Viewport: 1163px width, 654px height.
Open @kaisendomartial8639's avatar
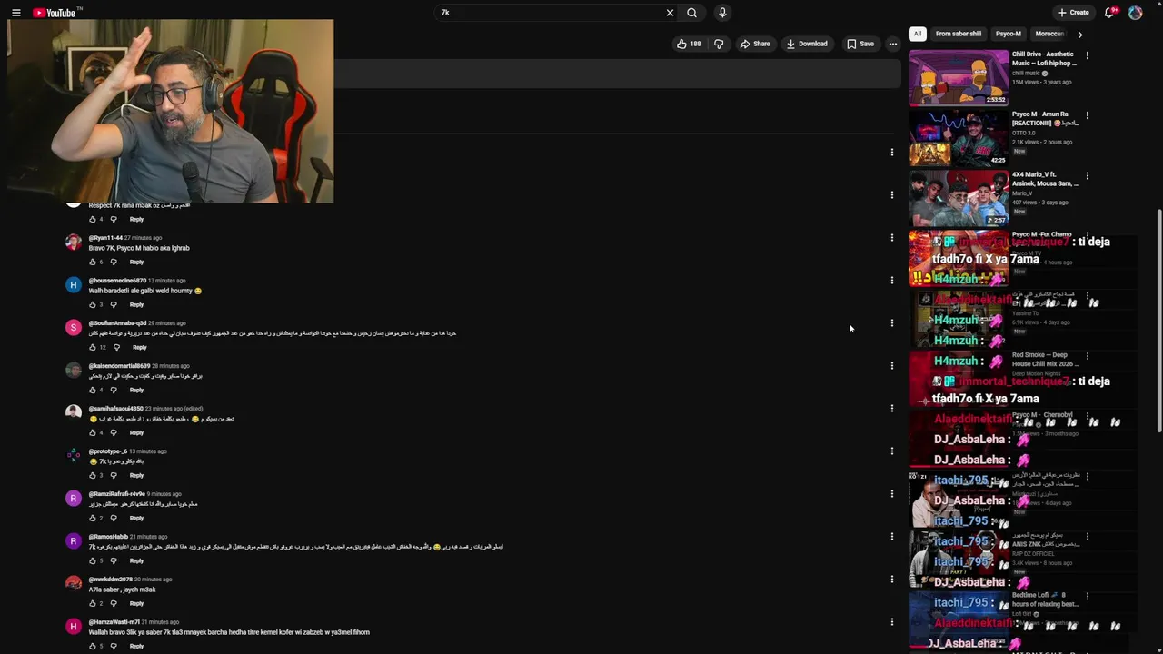click(x=74, y=370)
